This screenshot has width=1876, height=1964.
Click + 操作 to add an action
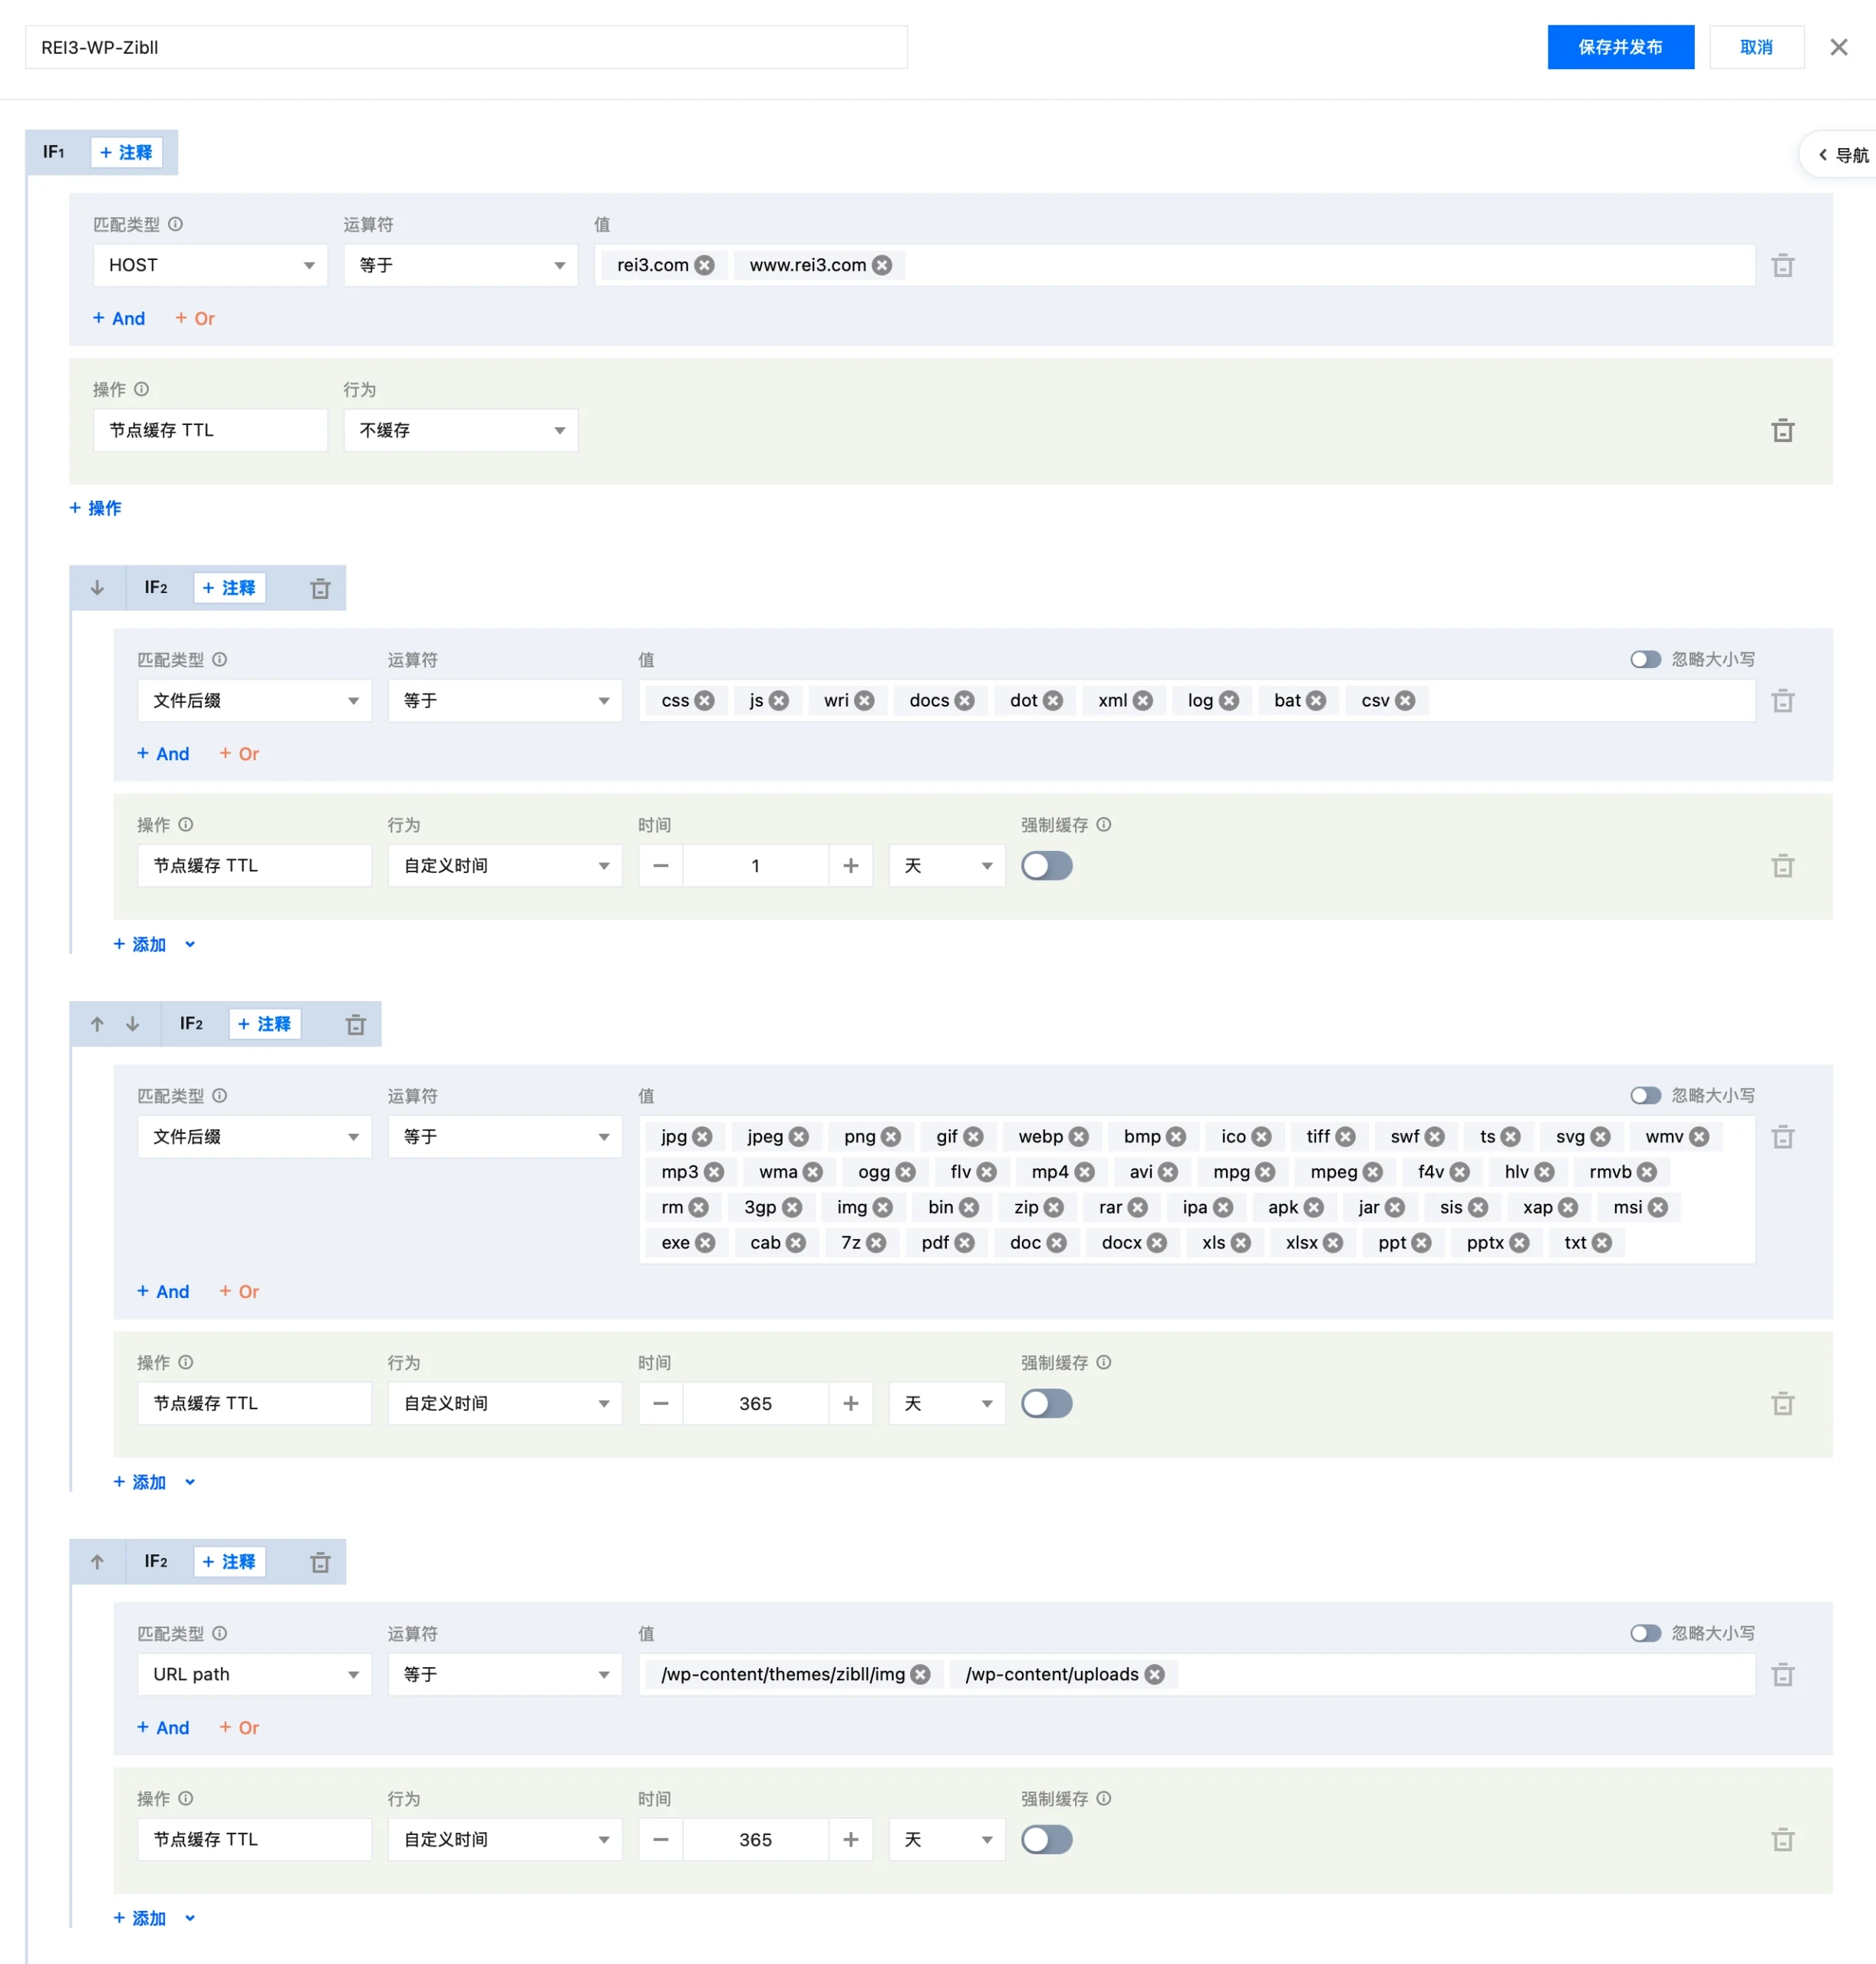coord(95,508)
